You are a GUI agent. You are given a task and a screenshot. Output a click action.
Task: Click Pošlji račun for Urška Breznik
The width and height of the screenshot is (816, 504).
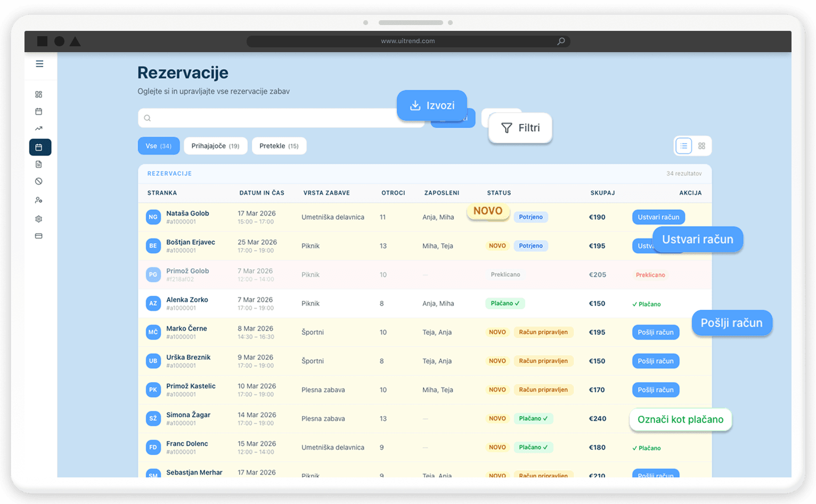655,361
